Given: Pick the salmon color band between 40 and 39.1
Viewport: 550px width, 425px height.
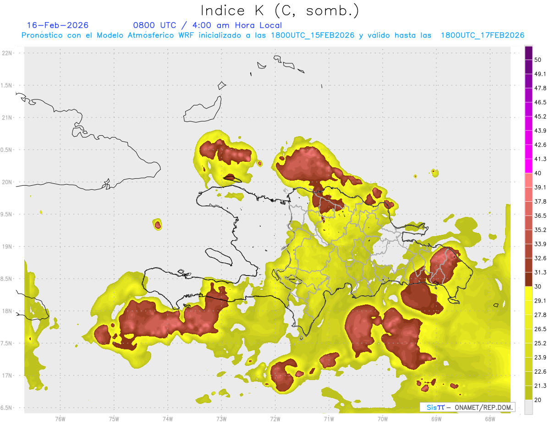Looking at the screenshot, I should 528,180.
